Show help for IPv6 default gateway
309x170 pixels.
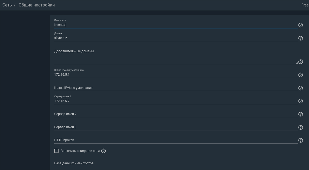[301, 88]
